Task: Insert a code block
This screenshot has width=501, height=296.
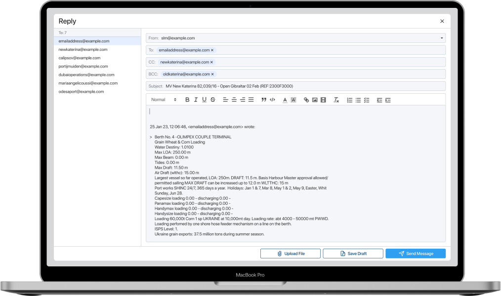Action: click(273, 100)
